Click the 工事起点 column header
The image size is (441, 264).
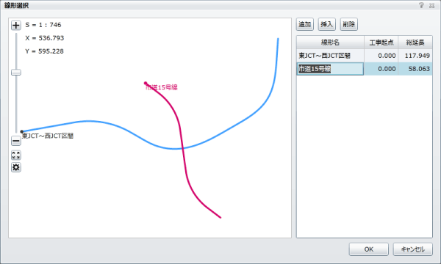point(381,43)
